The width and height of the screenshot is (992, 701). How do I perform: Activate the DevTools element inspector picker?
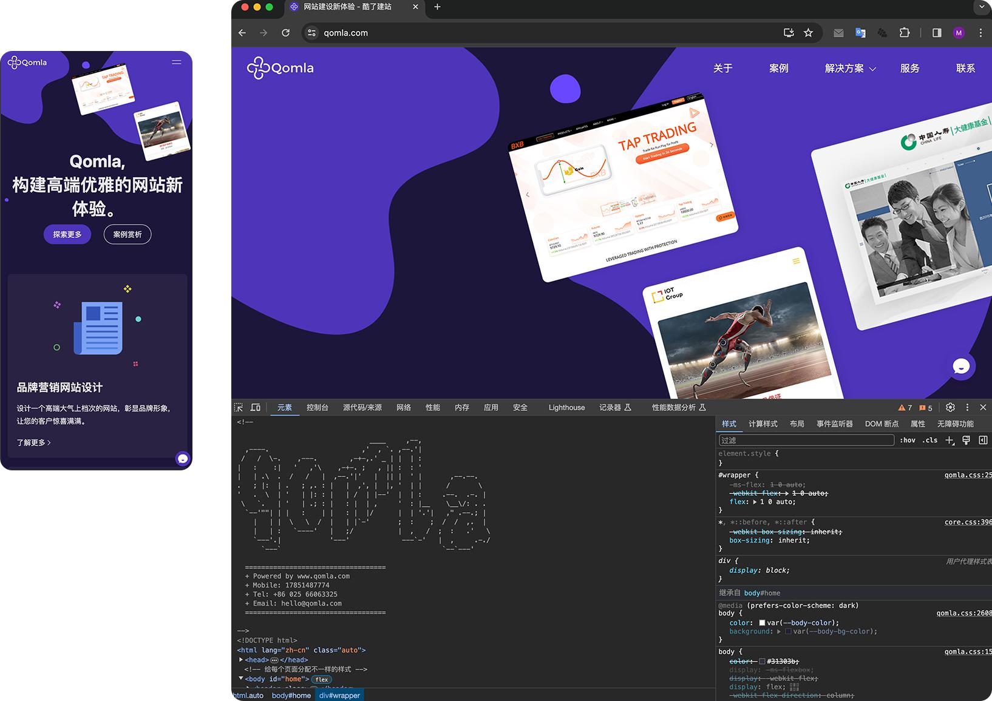point(239,407)
